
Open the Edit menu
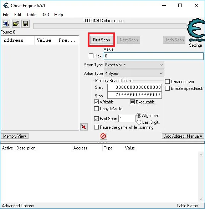[x=18, y=14]
